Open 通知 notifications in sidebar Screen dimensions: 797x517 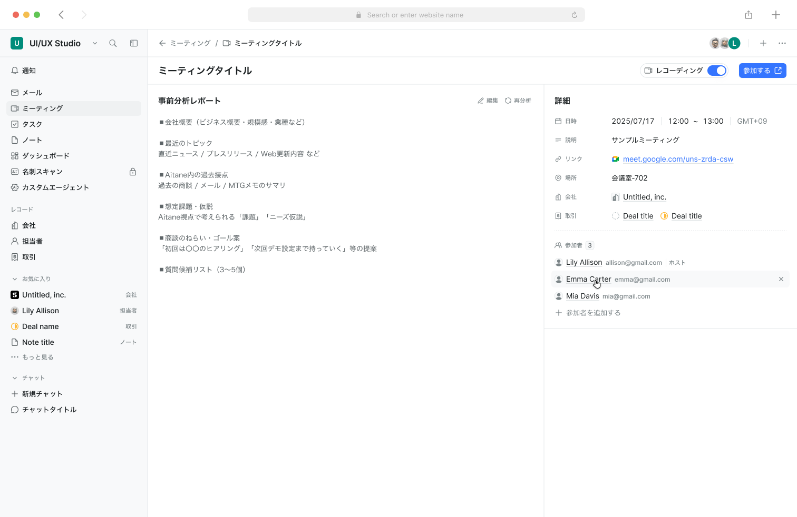74,71
